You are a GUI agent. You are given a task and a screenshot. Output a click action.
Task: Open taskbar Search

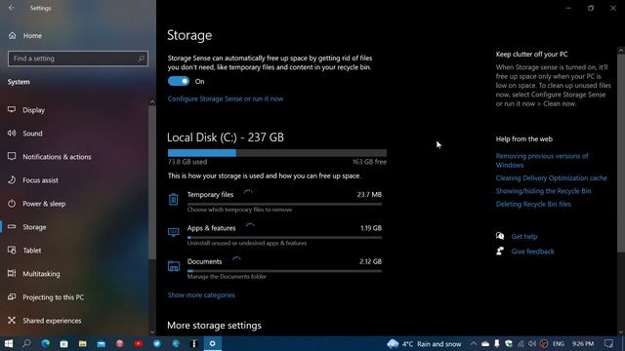(x=26, y=343)
